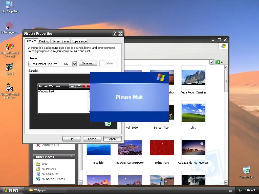Click the Windows flag logo in Wallpaper window
The width and height of the screenshot is (259, 194).
pos(223,46)
